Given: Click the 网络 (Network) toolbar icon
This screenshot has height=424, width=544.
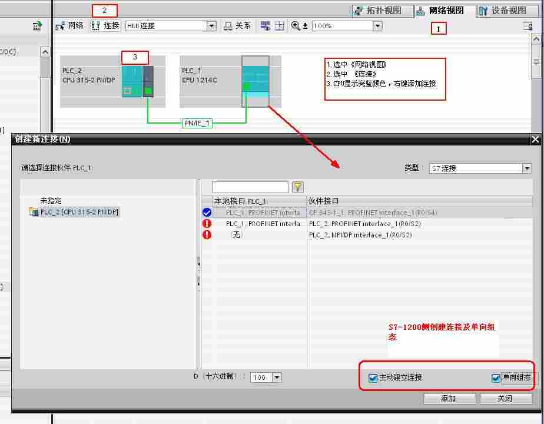Looking at the screenshot, I should pyautogui.click(x=69, y=26).
